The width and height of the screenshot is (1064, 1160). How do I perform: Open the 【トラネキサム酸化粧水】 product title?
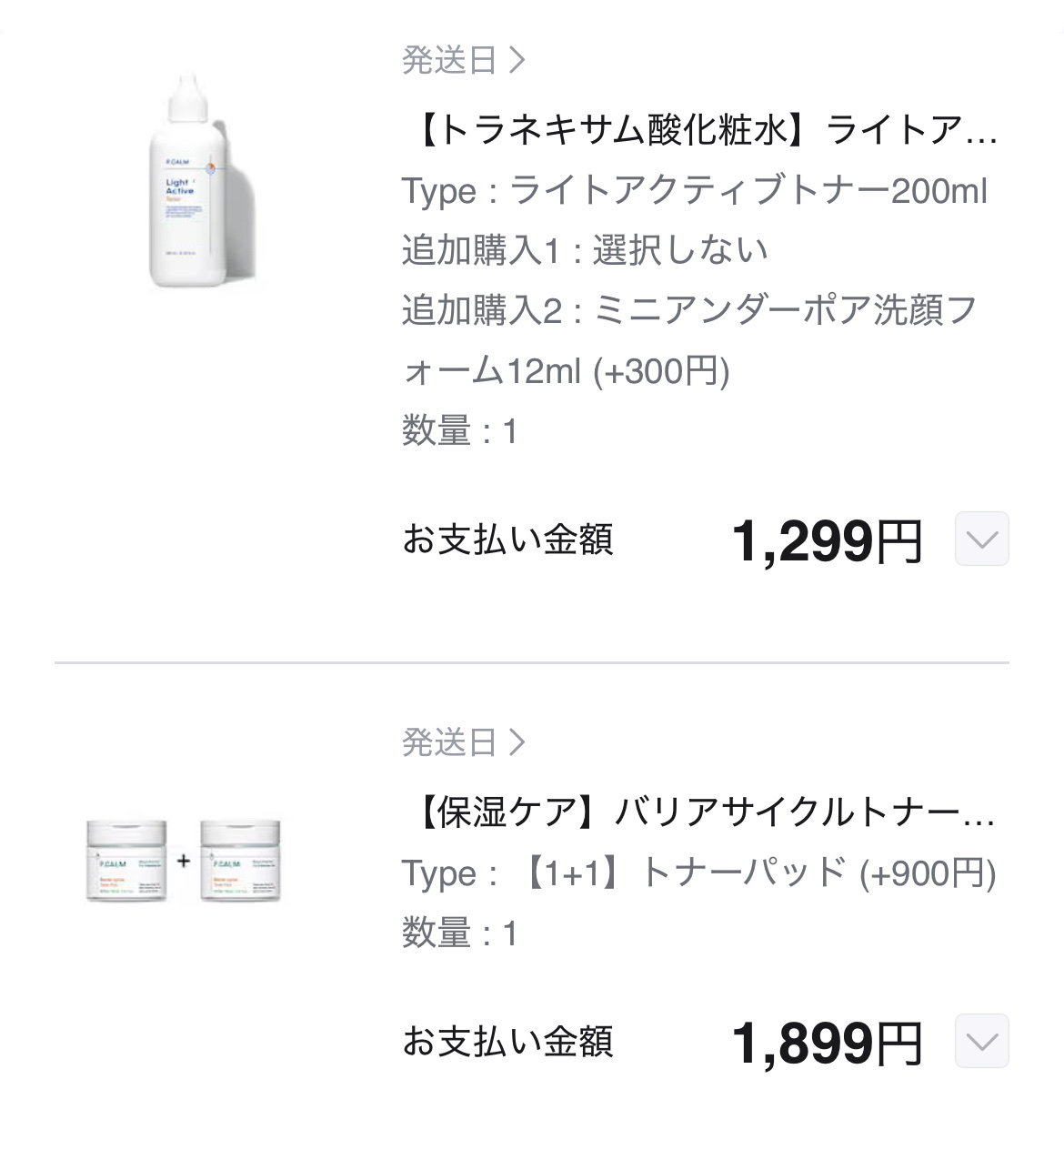click(x=700, y=132)
